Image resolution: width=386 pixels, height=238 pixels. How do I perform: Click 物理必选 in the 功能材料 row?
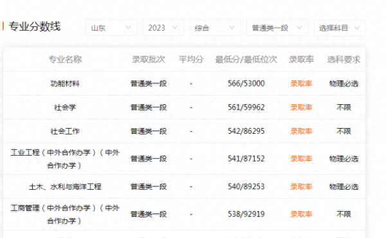click(344, 84)
